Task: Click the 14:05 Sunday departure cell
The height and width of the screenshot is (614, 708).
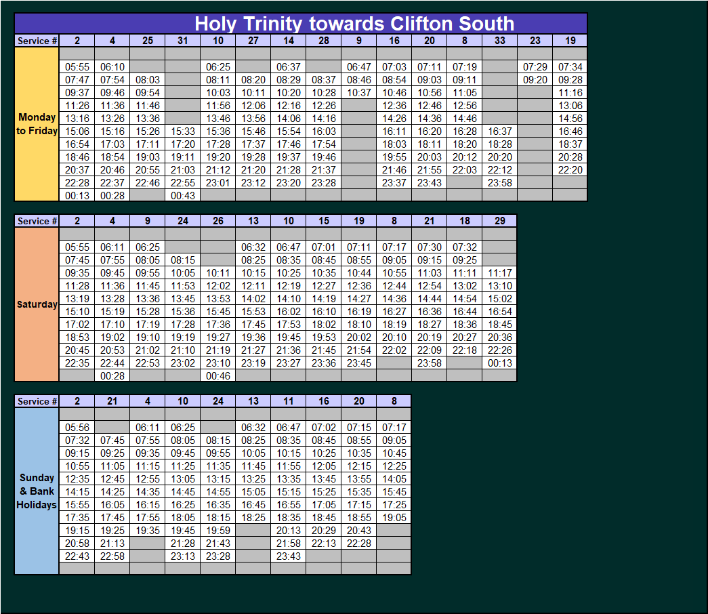Action: (394, 479)
